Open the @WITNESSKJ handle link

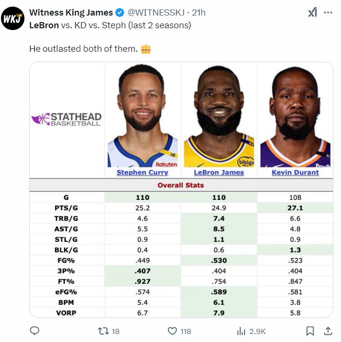(156, 13)
